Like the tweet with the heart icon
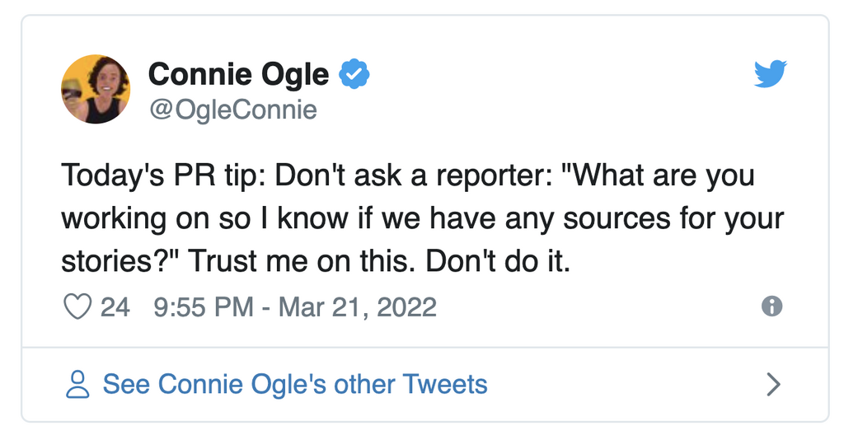The height and width of the screenshot is (435, 844). [x=77, y=307]
